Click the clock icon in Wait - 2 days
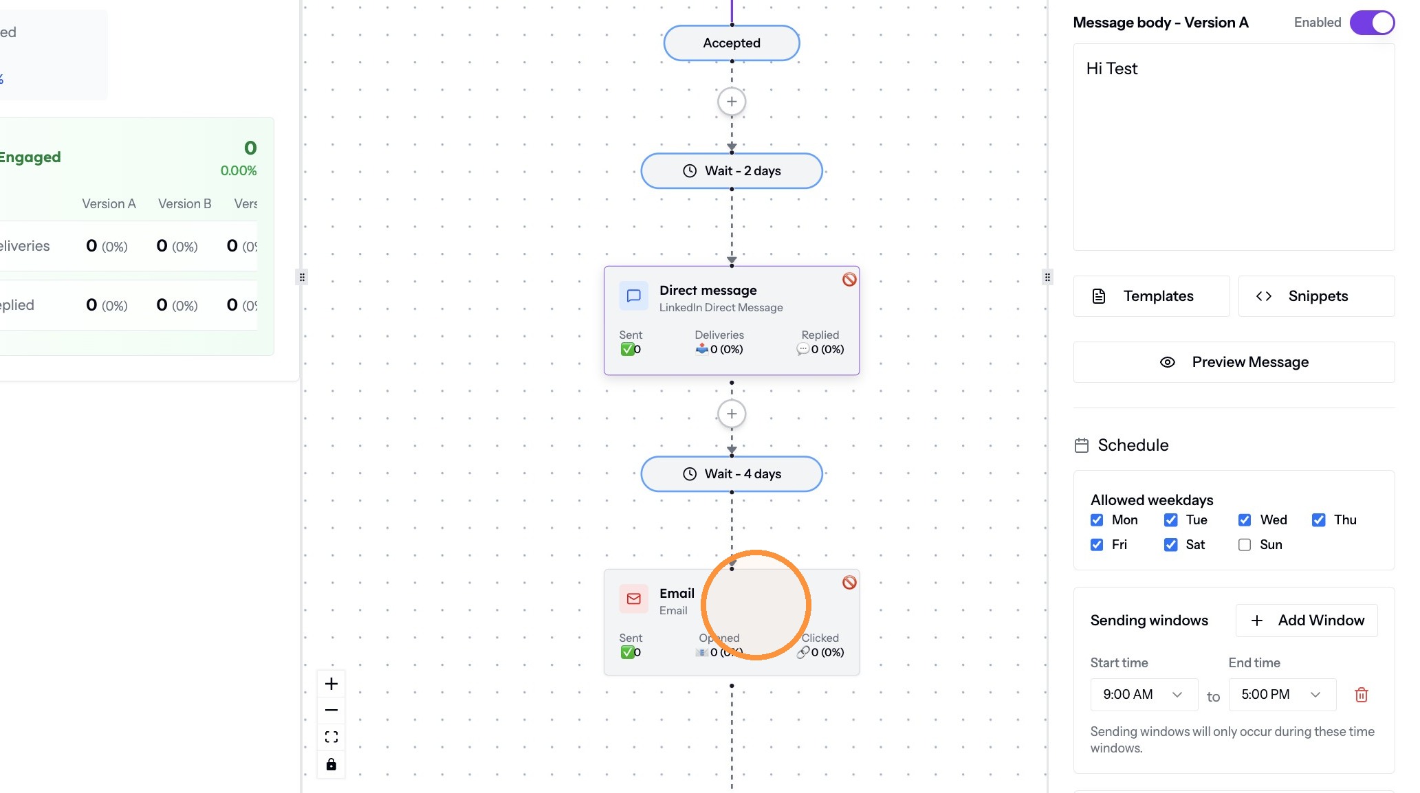Image resolution: width=1420 pixels, height=793 pixels. (690, 171)
